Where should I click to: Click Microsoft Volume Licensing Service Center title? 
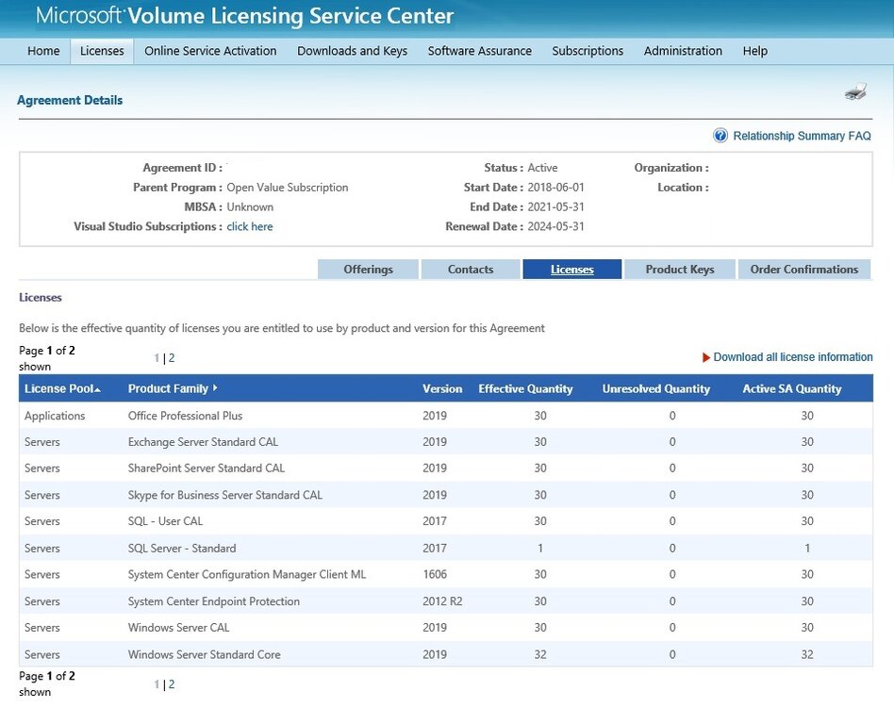(245, 16)
